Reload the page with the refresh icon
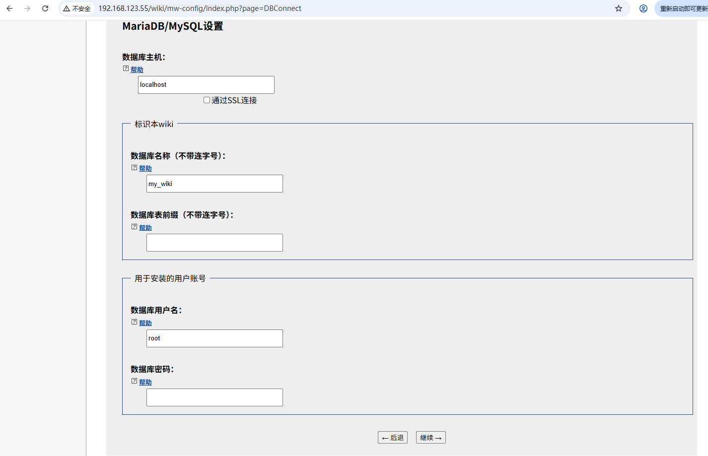This screenshot has width=708, height=456. (x=45, y=8)
